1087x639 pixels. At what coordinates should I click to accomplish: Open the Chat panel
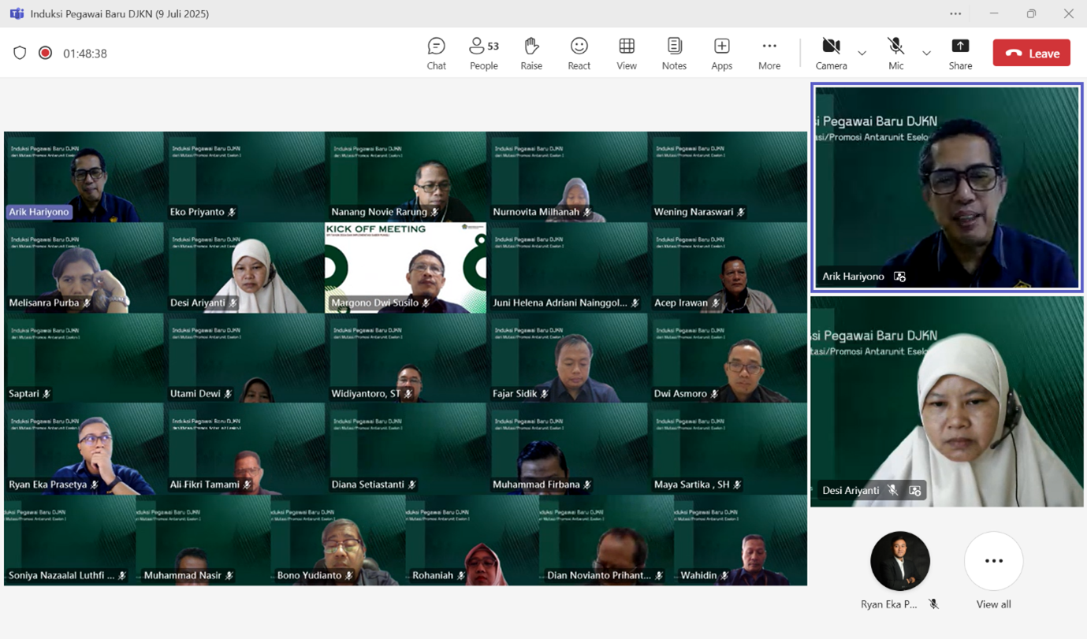click(x=436, y=53)
